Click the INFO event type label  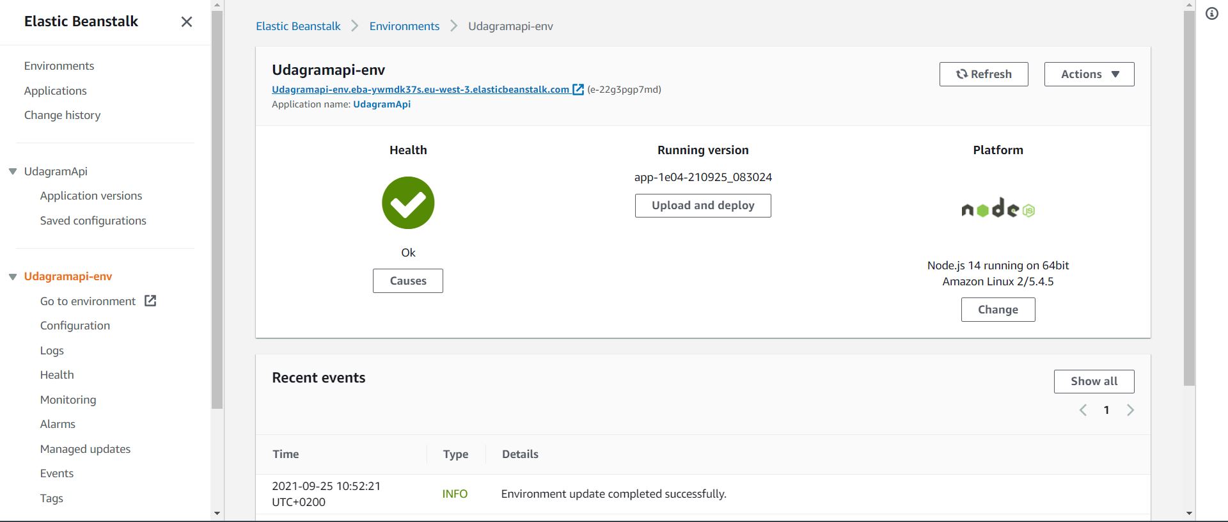coord(455,494)
